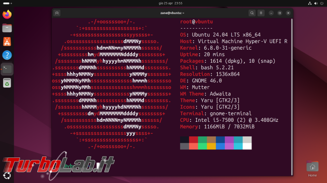Click the 'Packages: 1614 (dpkg)' line
Viewport: 327px width, 183px height.
pos(228,61)
